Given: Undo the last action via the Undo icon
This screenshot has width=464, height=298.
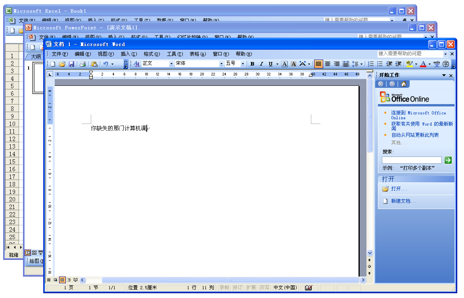Looking at the screenshot, I should 105,64.
